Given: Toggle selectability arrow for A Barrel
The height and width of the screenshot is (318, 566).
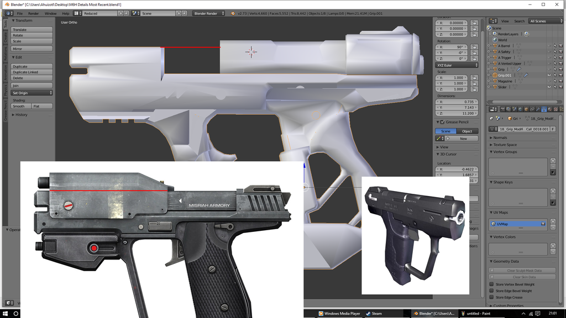Looking at the screenshot, I should [x=555, y=46].
